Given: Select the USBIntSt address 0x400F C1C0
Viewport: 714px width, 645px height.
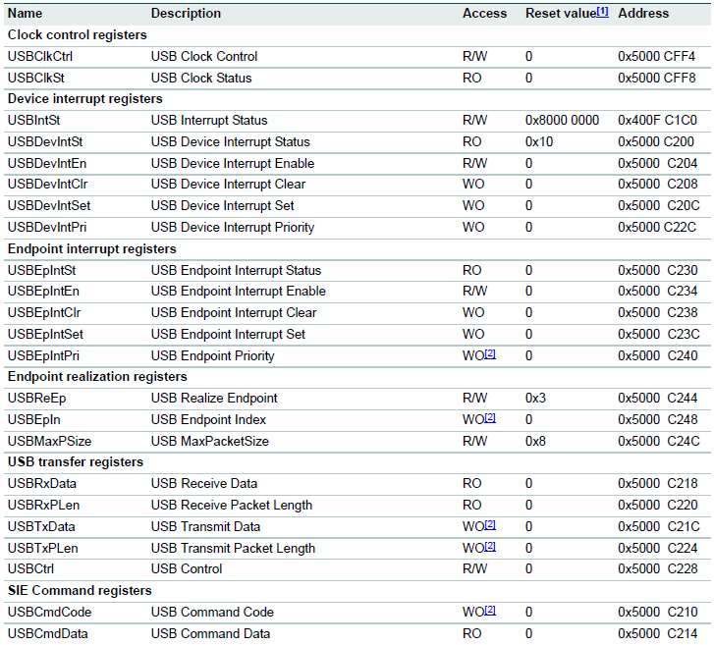Looking at the screenshot, I should pyautogui.click(x=657, y=121).
